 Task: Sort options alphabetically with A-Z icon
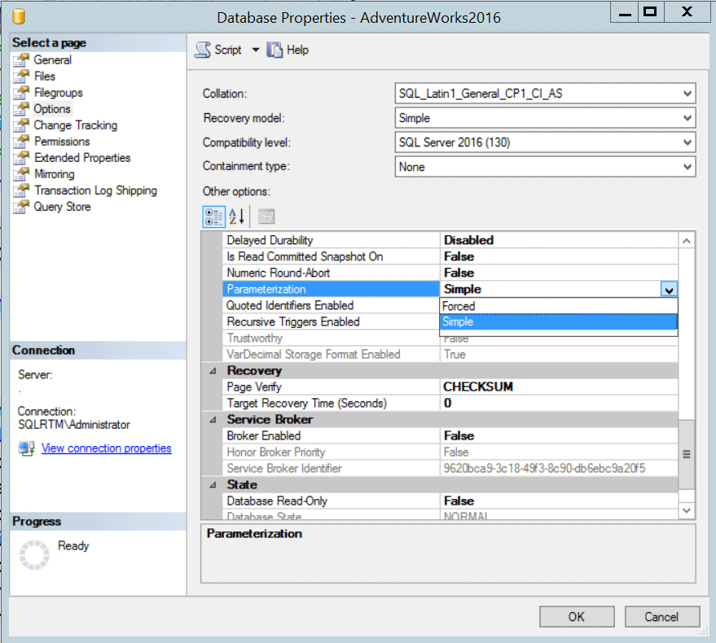(236, 217)
